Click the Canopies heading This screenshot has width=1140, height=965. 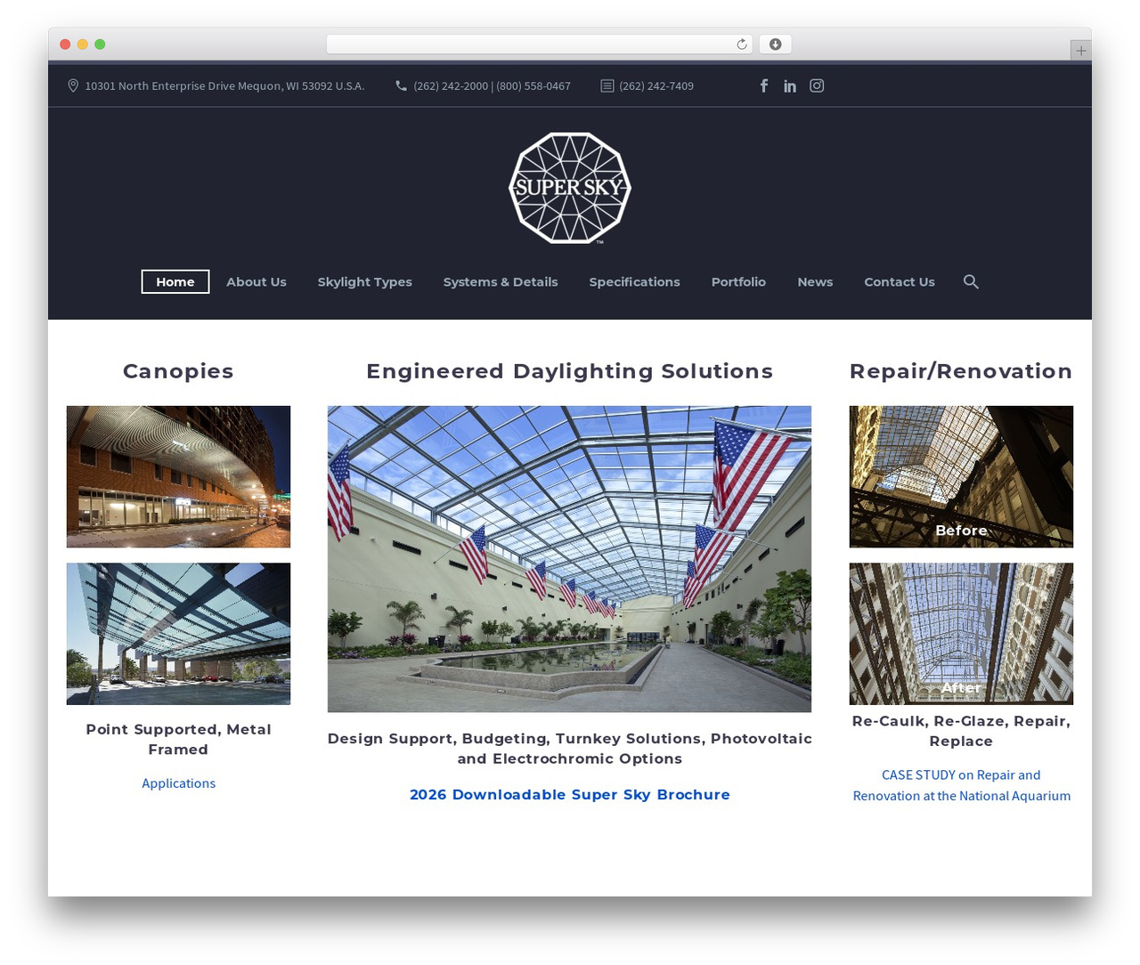tap(178, 371)
